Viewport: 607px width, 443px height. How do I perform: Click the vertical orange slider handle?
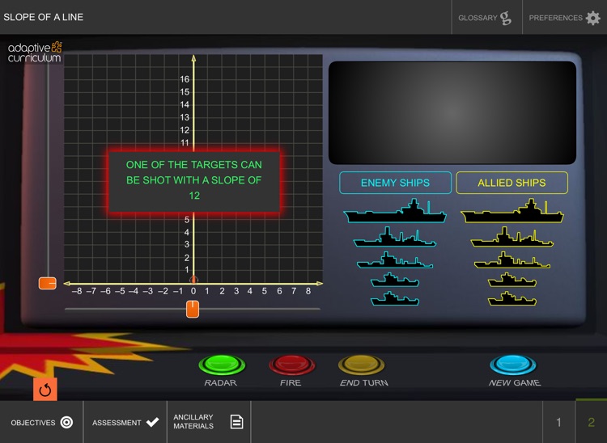pos(47,284)
